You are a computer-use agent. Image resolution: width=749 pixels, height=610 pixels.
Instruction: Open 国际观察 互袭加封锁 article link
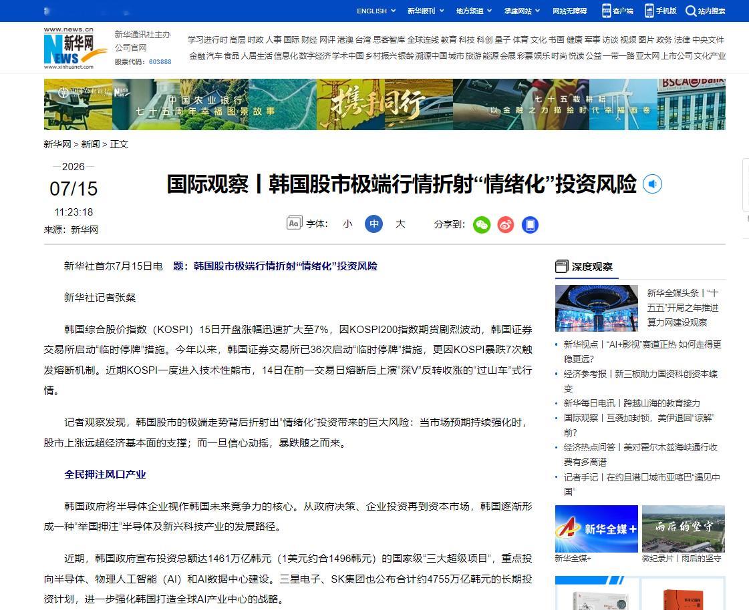click(x=638, y=425)
